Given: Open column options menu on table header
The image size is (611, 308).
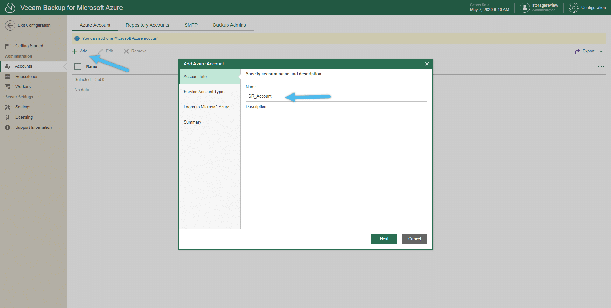Looking at the screenshot, I should (x=601, y=66).
